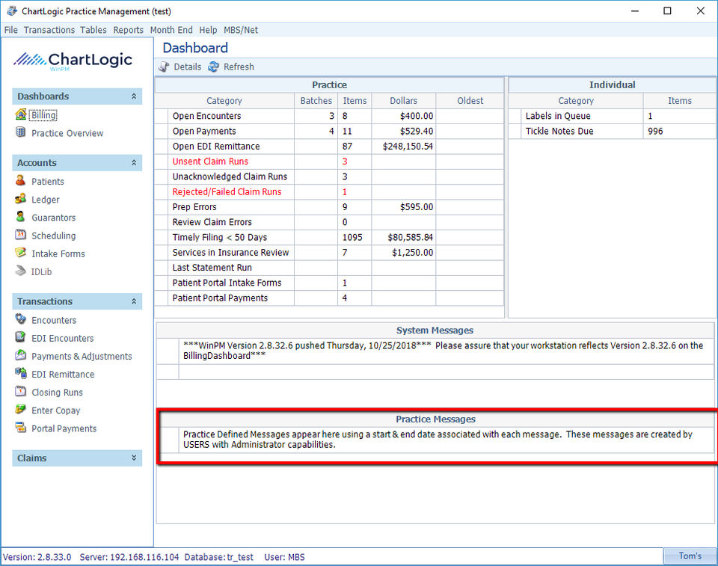
Task: Click the Ledger icon in Accounts
Action: pos(21,199)
